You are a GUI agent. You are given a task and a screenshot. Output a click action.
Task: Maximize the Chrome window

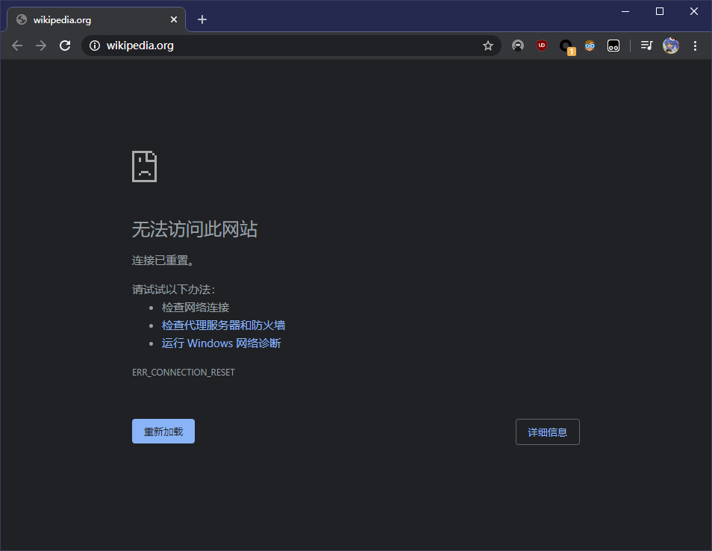pos(660,11)
